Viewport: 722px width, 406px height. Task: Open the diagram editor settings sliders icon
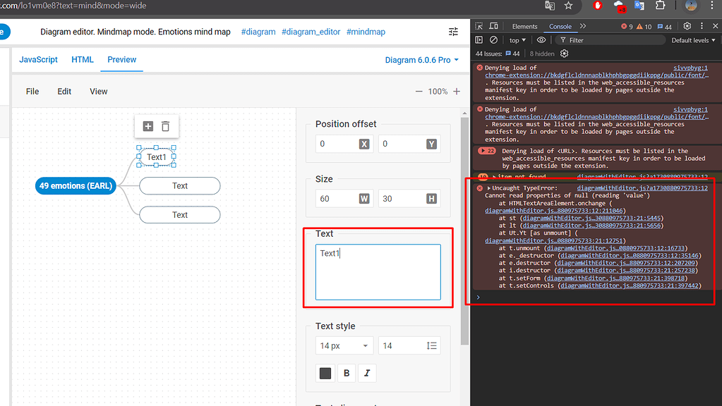click(x=452, y=32)
